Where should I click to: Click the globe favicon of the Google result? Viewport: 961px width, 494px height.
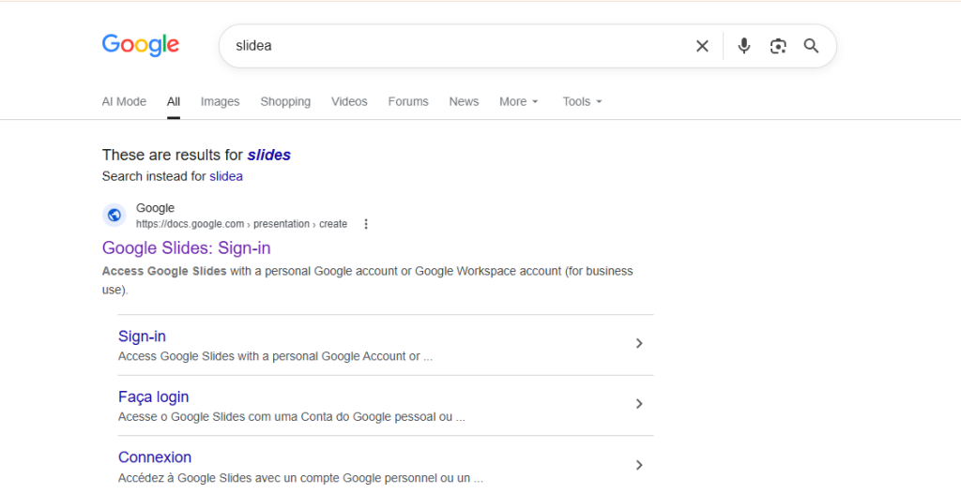114,216
